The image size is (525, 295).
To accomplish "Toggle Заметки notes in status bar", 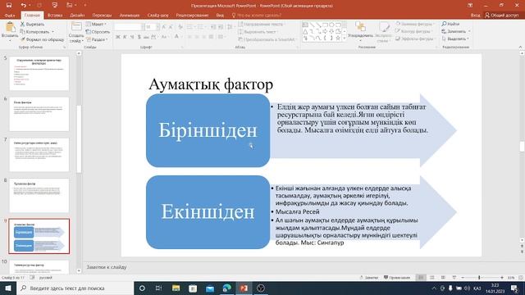I will pyautogui.click(x=368, y=278).
